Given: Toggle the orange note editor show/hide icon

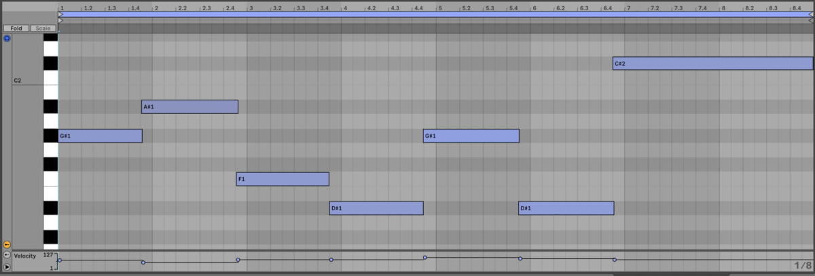Looking at the screenshot, I should [7, 244].
